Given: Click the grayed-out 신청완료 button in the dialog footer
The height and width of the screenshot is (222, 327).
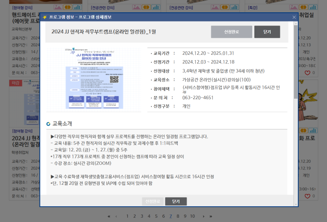Looking at the screenshot, I should [152, 201].
